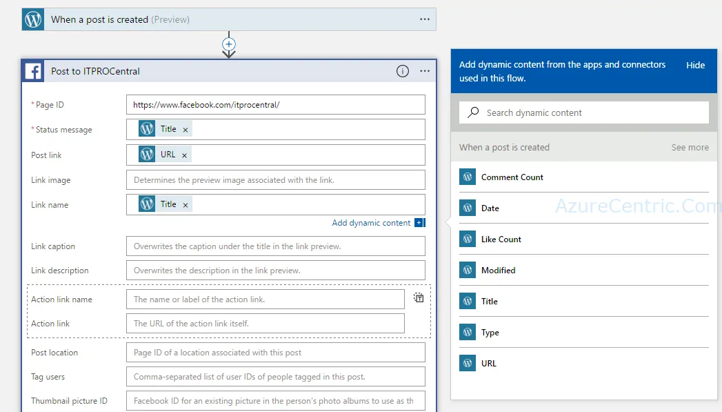722x412 pixels.
Task: Collapse the Post to ITPROCentral card header
Action: 229,71
